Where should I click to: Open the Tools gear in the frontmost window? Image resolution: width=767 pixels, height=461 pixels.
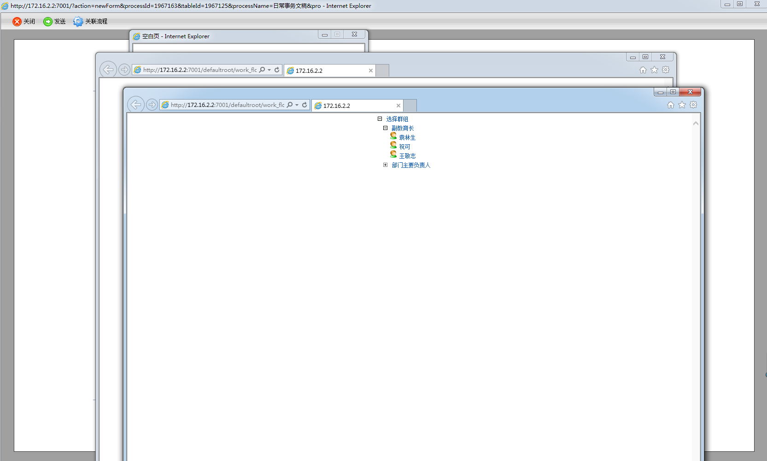(693, 105)
